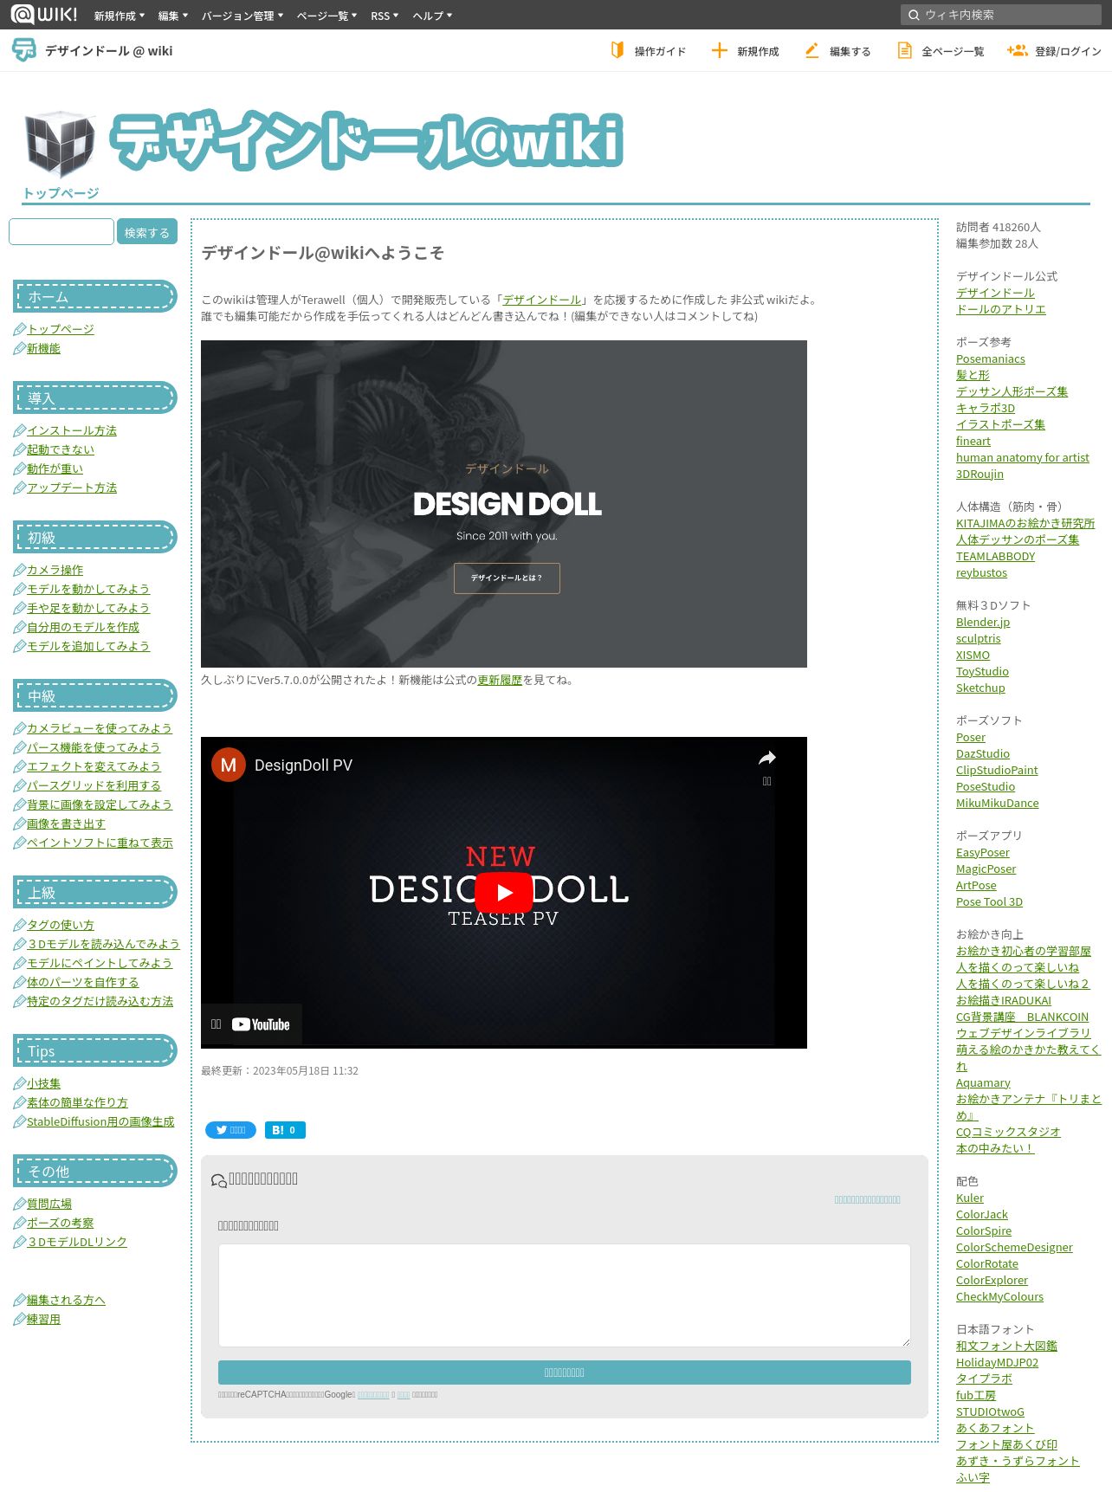Click the Twitter tweet button
1112x1492 pixels.
[230, 1130]
